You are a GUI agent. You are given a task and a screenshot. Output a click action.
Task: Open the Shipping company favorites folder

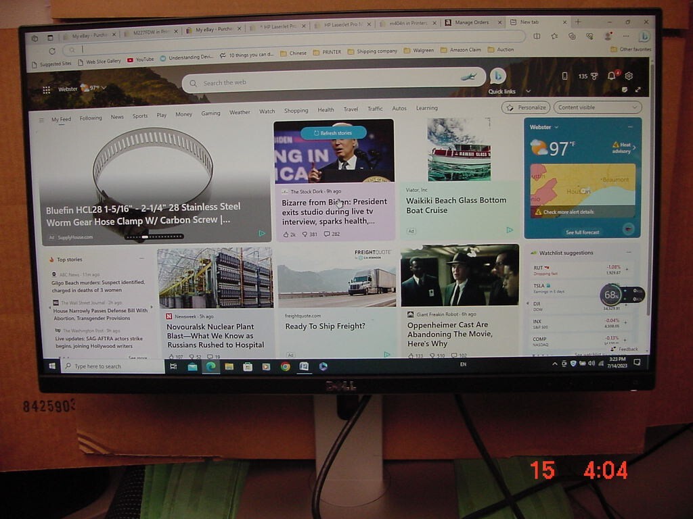pos(372,51)
